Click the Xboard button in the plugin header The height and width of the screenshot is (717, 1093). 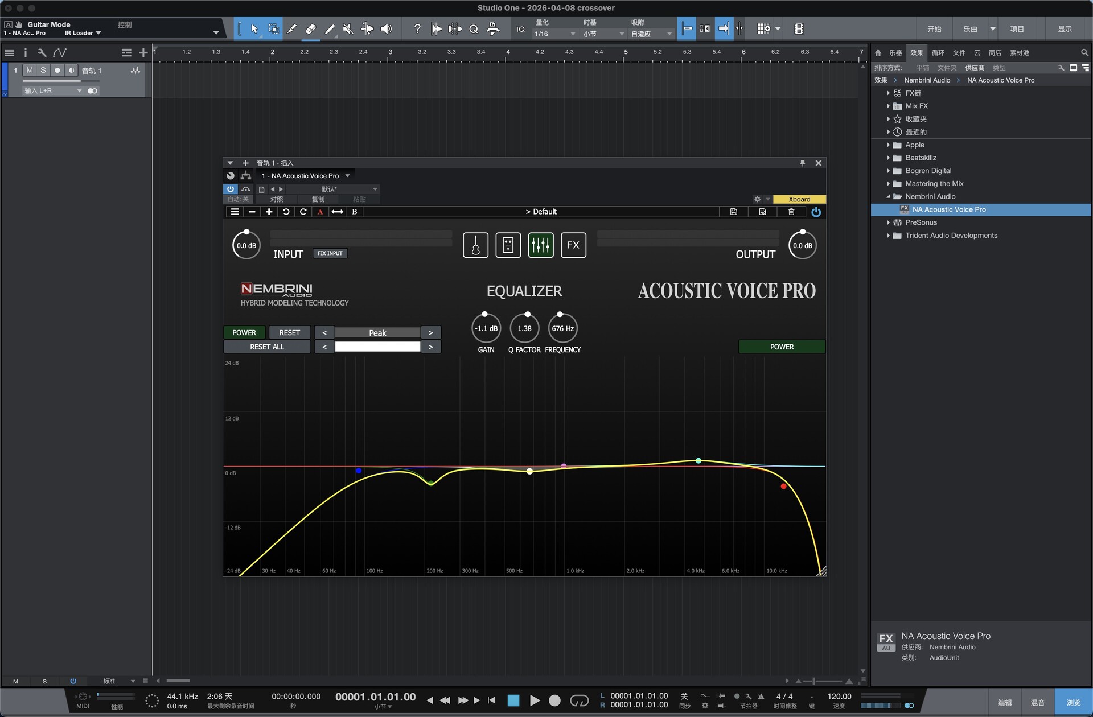(799, 199)
